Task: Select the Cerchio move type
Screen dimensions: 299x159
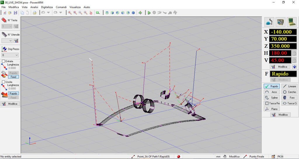Action: click(x=289, y=92)
